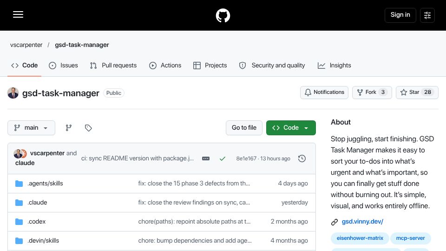
Task: Open the Projects tab
Action: [210, 66]
